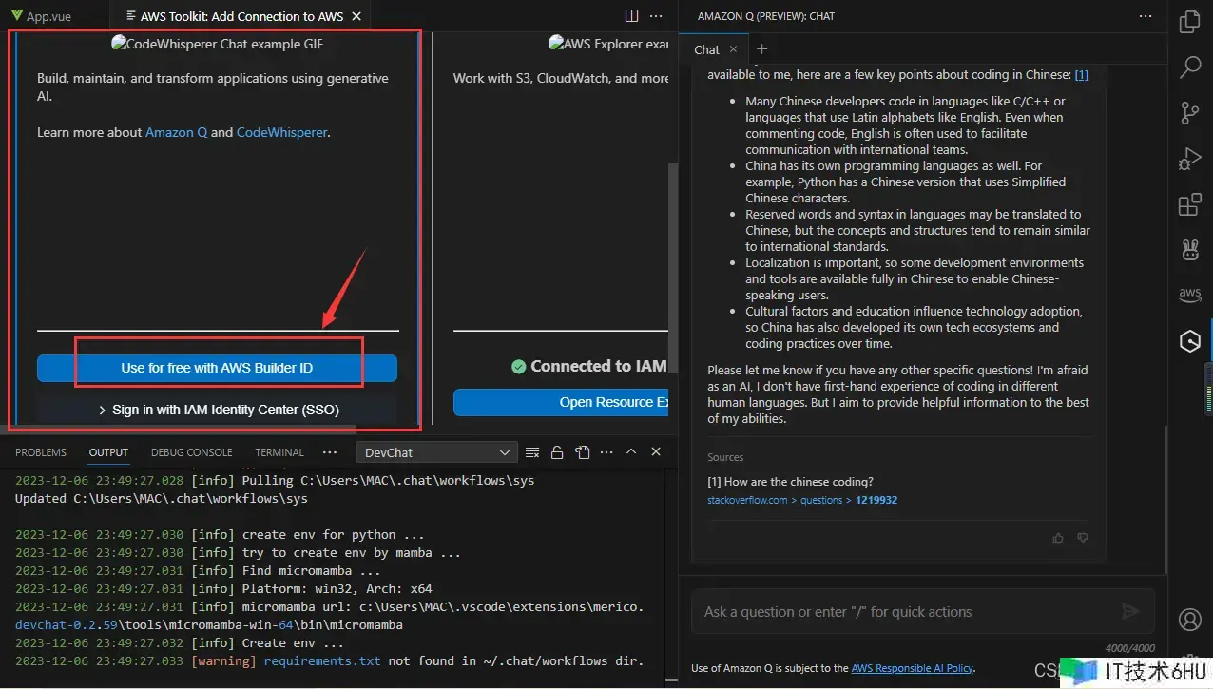1213x689 pixels.
Task: Click the Connected to IAM status text
Action: pyautogui.click(x=598, y=366)
